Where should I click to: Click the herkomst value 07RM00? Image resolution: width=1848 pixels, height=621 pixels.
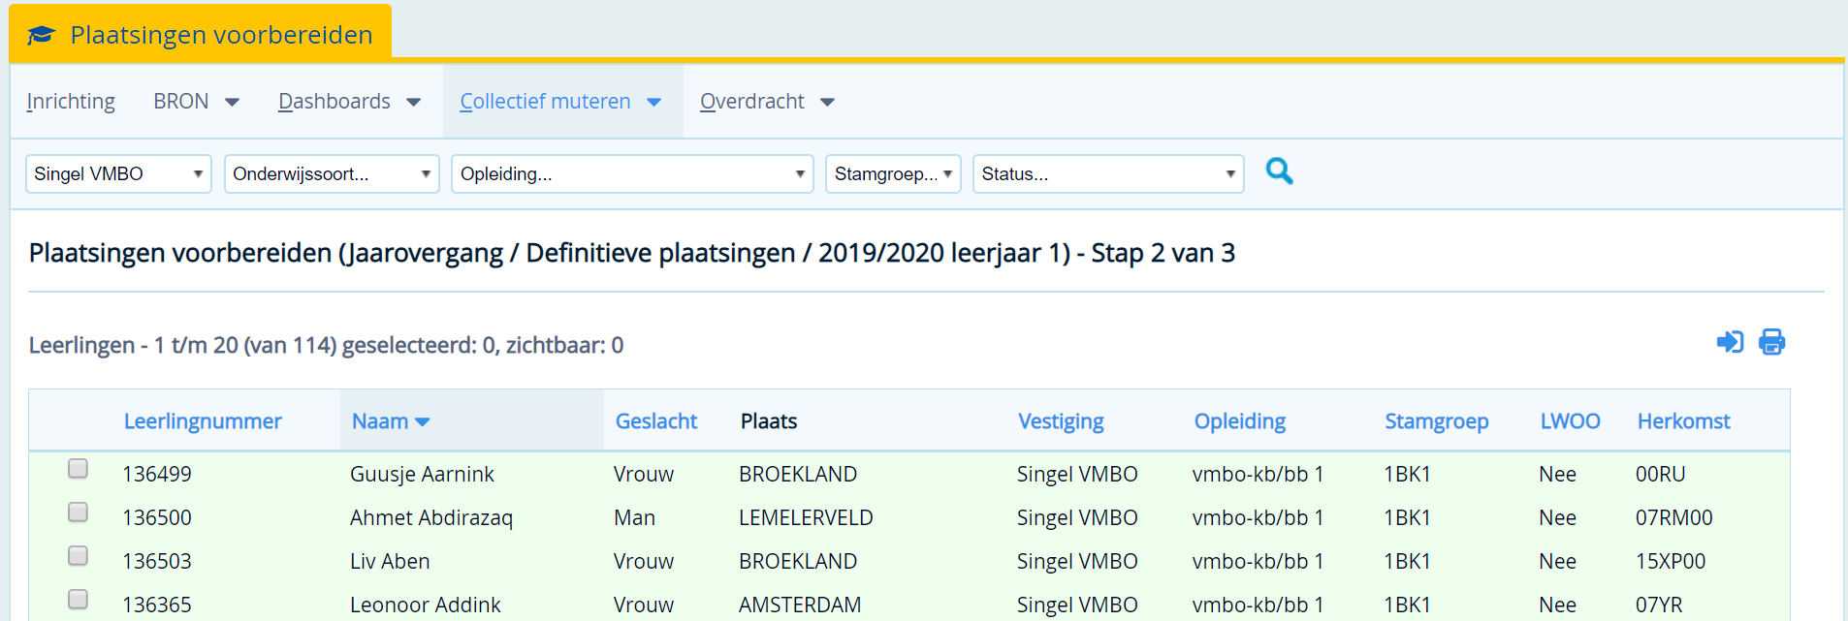pyautogui.click(x=1674, y=518)
